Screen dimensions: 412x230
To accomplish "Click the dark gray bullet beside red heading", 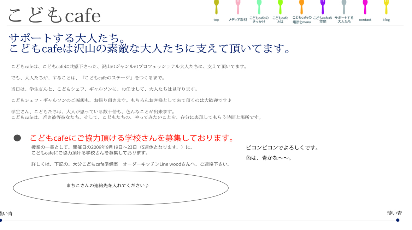I will tap(17, 138).
